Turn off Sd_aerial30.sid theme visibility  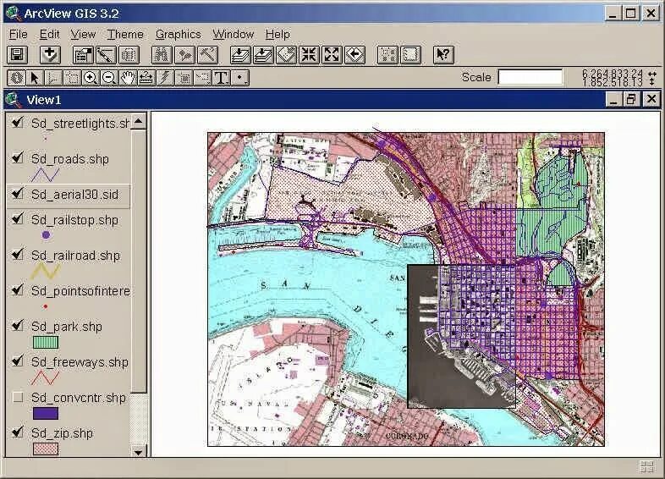point(18,194)
